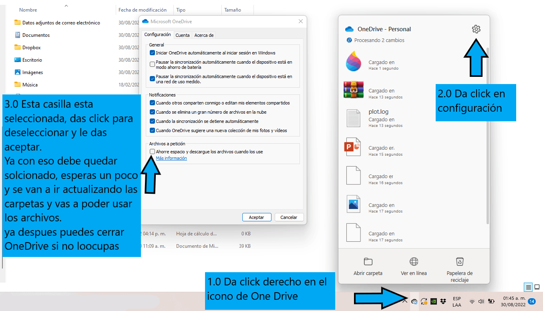Screen dimensions: 543x311
Task: Click the OneDrive cloud logo in flyout header
Action: click(349, 29)
